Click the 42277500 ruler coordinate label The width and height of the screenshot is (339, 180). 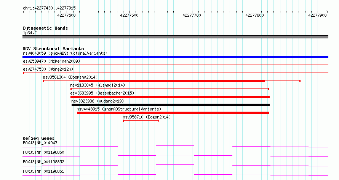point(66,15)
